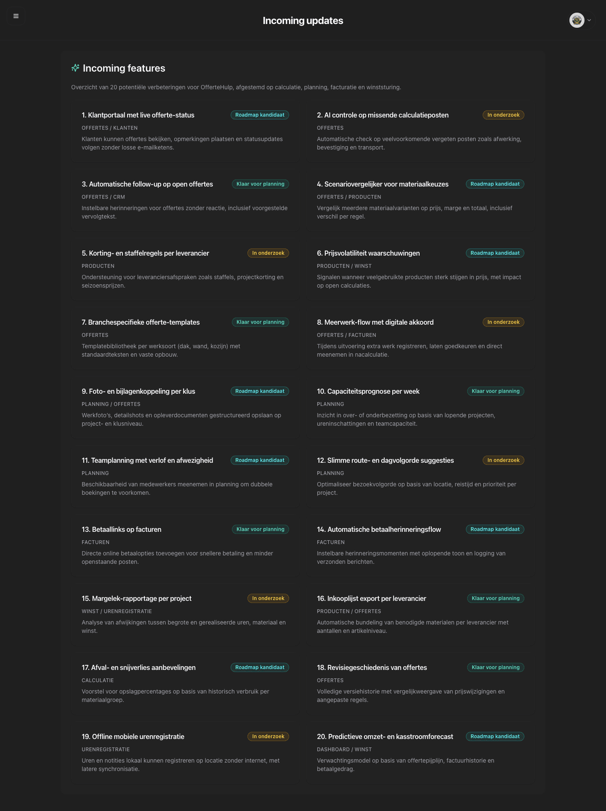Click the "In onderzoek" badge on AI controle card

click(503, 115)
